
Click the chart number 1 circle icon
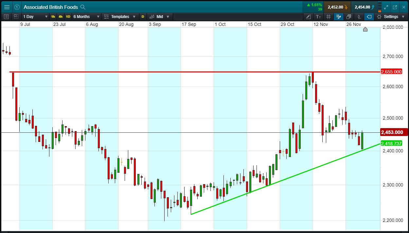tap(17, 7)
